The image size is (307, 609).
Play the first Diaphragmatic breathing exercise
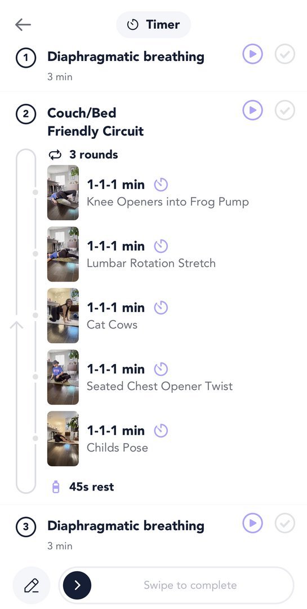pos(253,54)
